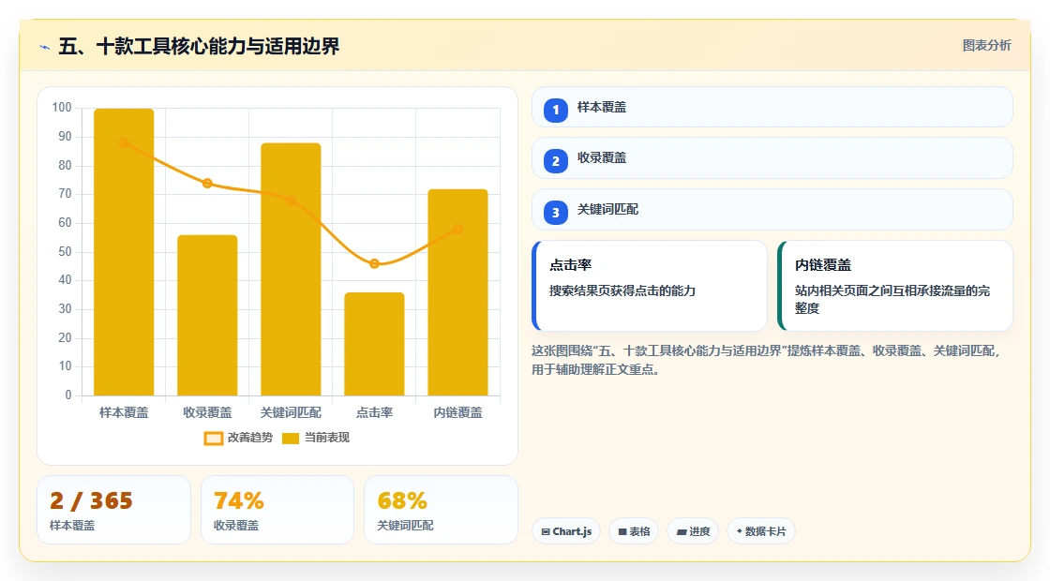Screen dimensions: 1050x581
Task: Click the trend line point on 内链覆盖 bar
Action: click(458, 229)
